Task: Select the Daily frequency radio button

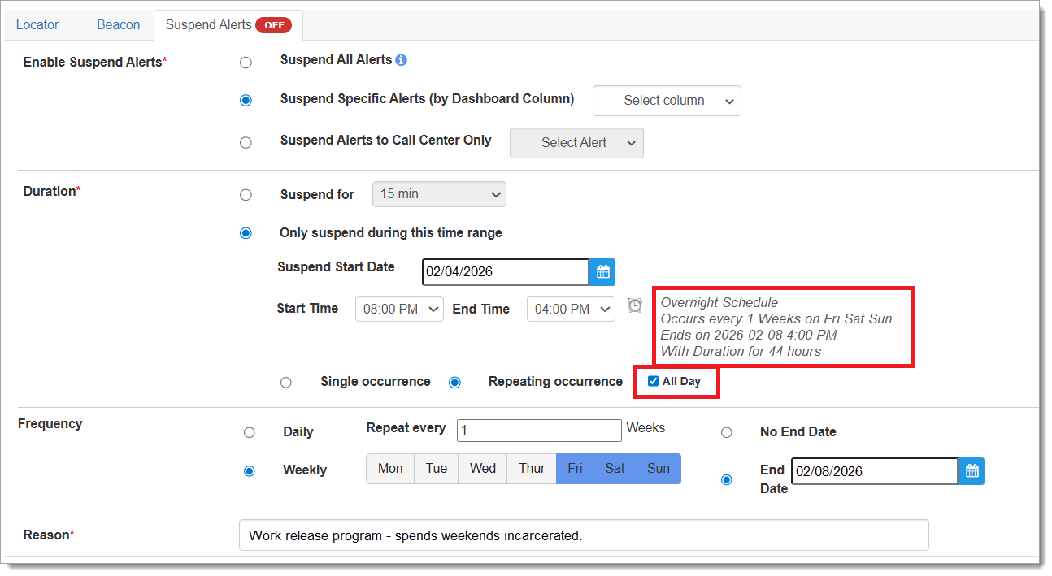Action: pyautogui.click(x=250, y=432)
